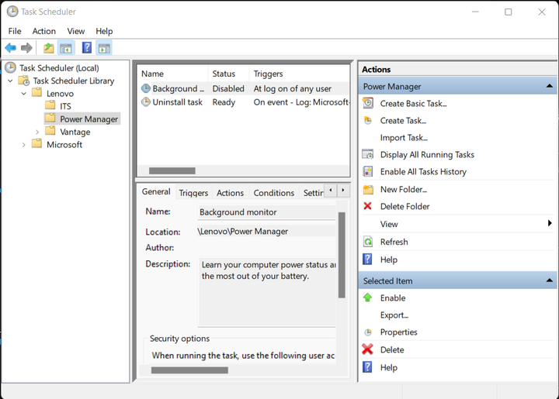This screenshot has height=399, width=559.
Task: Toggle the Show/Hide Console Tree toolbar icon
Action: (65, 48)
